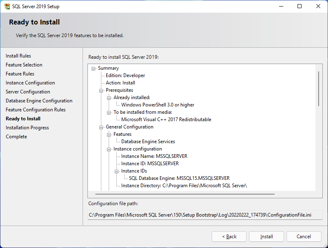Screen dimensions: 328x248
Task: Select the Server Configuration step
Action: coord(28,92)
